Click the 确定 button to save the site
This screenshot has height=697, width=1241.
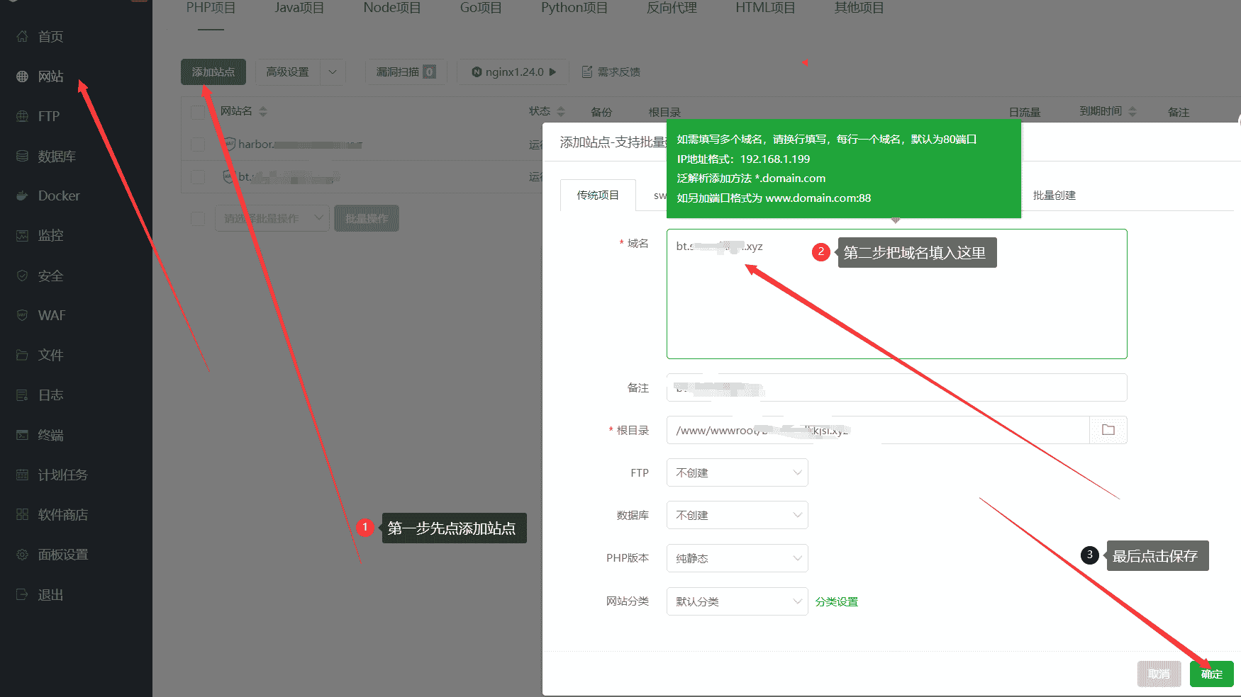click(x=1211, y=674)
